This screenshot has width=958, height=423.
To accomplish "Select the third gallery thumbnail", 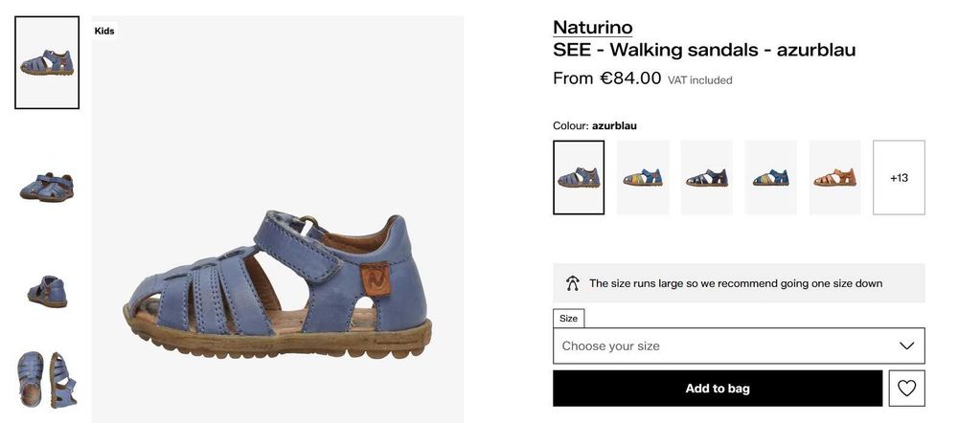I will tap(47, 288).
